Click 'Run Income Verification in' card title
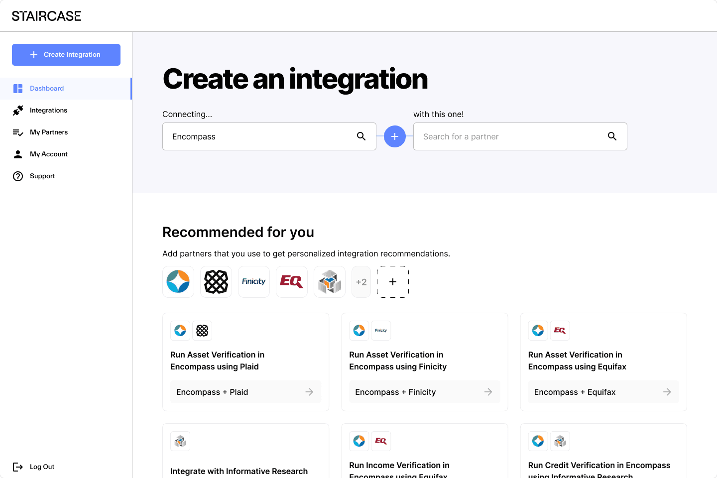 point(399,465)
